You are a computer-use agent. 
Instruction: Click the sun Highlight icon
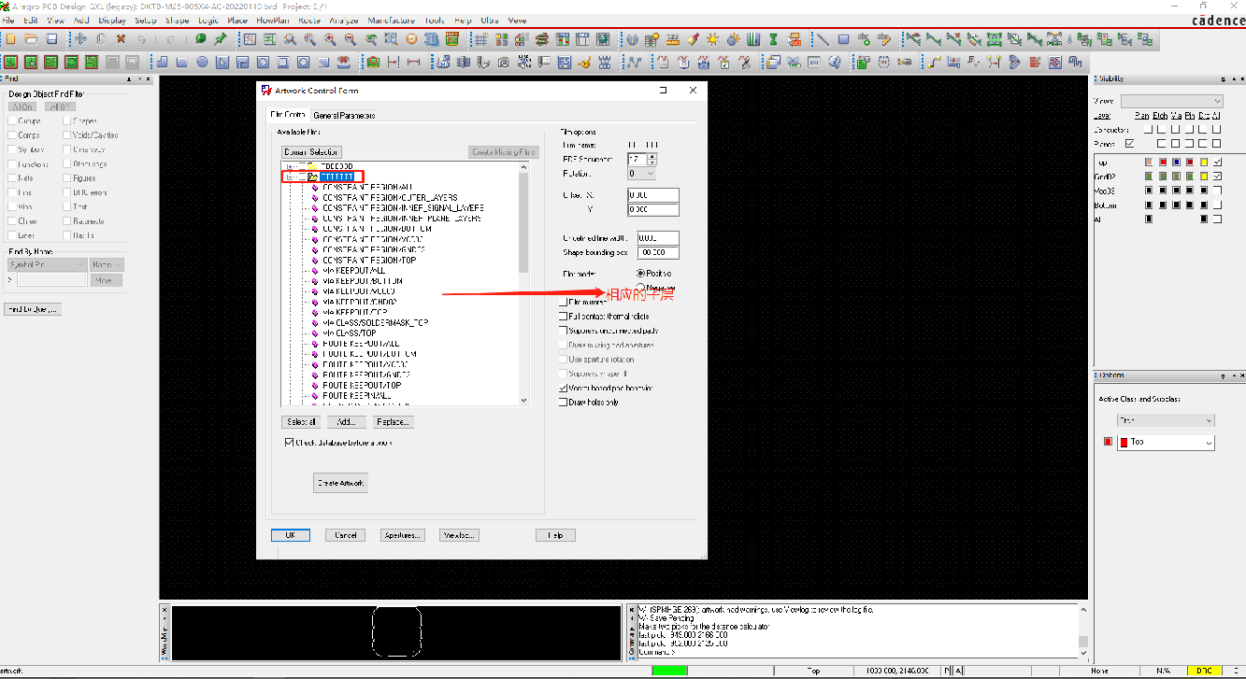(x=713, y=39)
